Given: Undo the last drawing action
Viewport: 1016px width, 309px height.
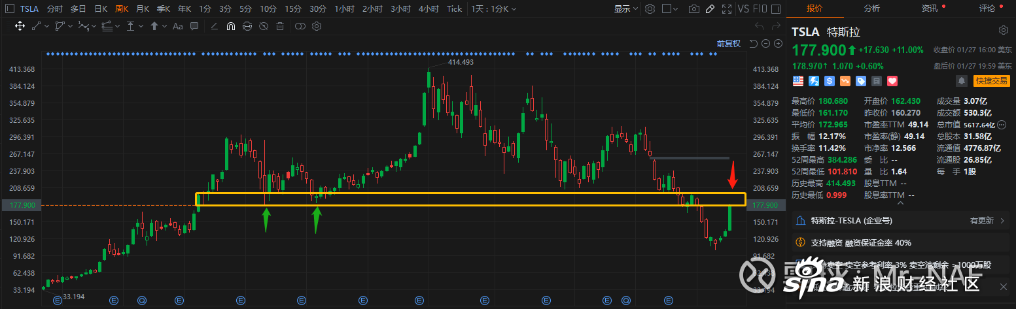Looking at the screenshot, I should coord(759,26).
